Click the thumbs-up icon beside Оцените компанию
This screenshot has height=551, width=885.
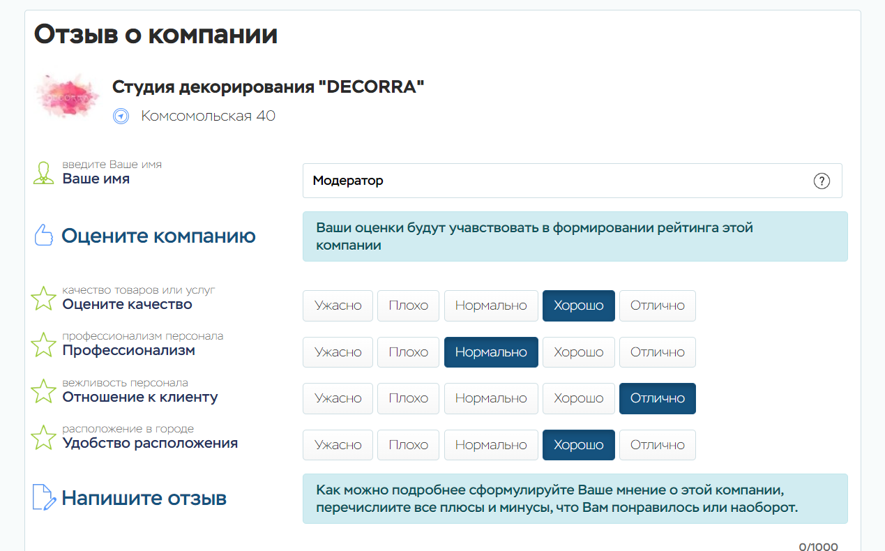click(44, 236)
